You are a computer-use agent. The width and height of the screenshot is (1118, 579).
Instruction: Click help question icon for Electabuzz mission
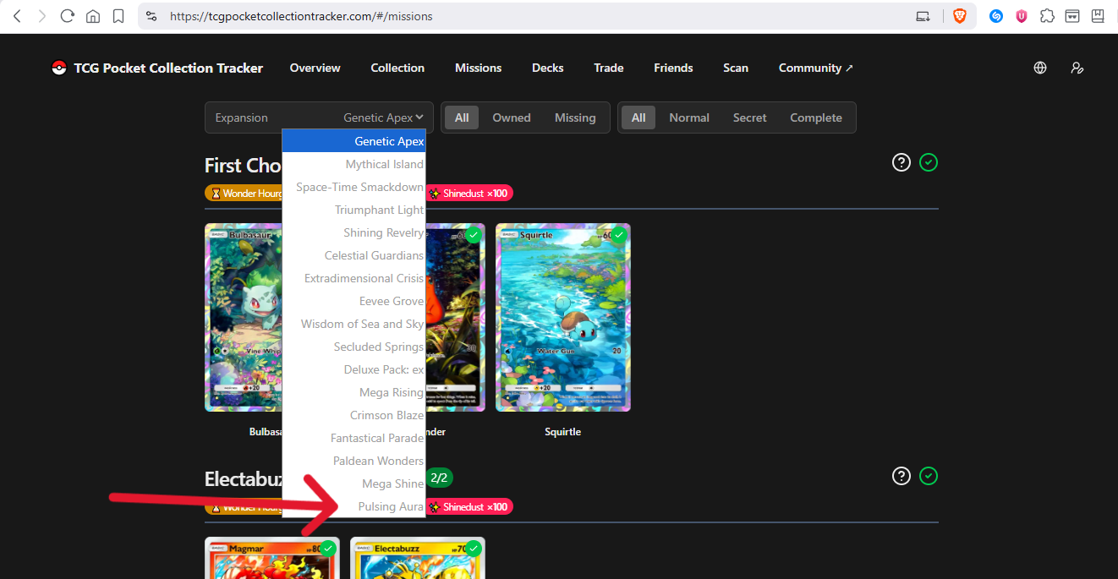[902, 476]
